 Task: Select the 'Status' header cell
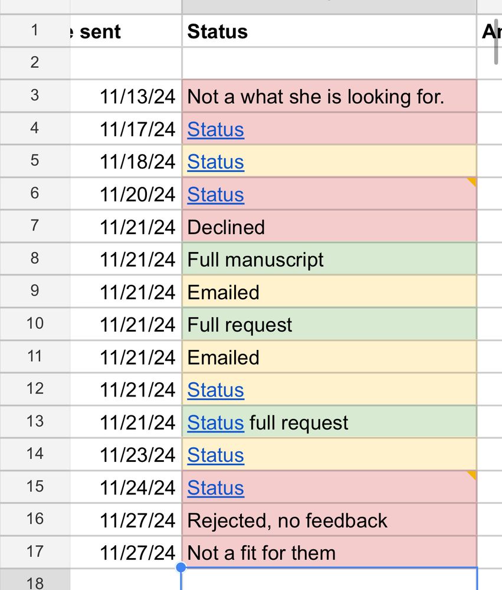(329, 31)
